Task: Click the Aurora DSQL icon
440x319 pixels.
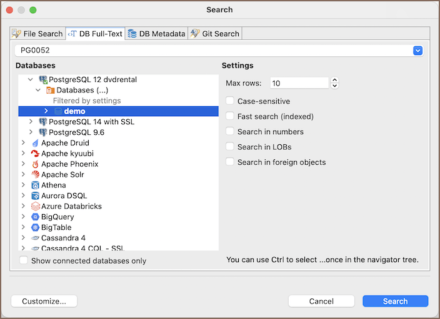Action: click(36, 195)
